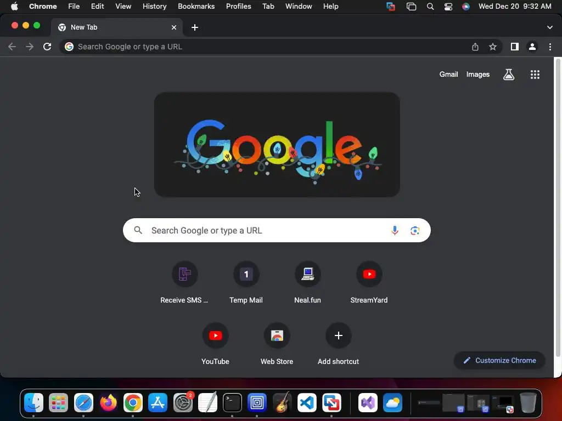Open the Images link
This screenshot has width=562, height=421.
coord(478,75)
